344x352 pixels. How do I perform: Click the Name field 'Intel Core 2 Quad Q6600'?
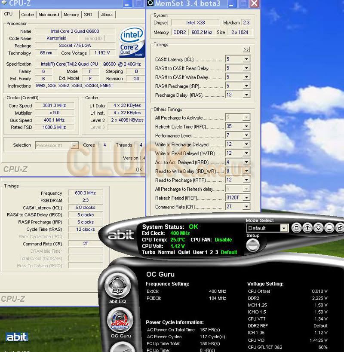coord(75,31)
